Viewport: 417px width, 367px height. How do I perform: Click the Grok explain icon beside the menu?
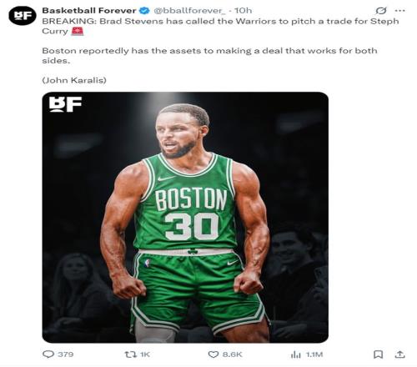pyautogui.click(x=381, y=11)
